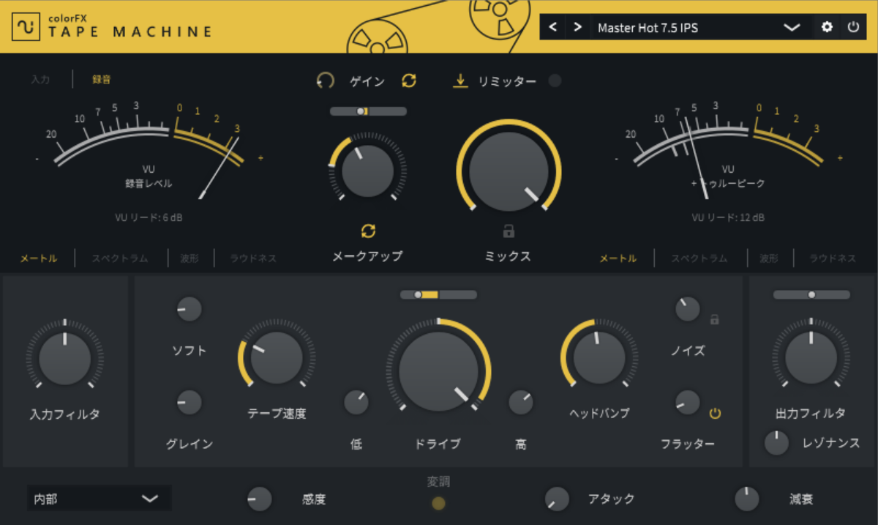Click the リミッター label
Viewport: 878px width, 525px height.
(507, 81)
